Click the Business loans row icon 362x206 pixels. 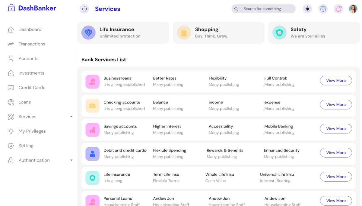point(92,81)
